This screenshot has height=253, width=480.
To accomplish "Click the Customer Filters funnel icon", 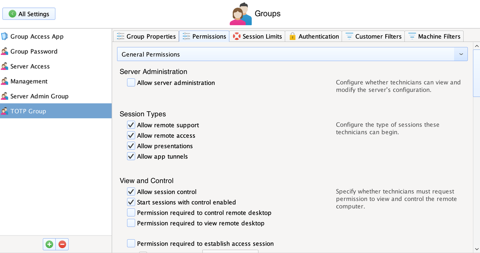I will pos(349,36).
